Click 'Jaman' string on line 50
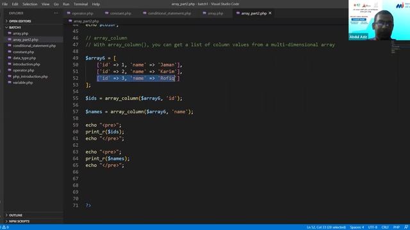 [x=167, y=65]
